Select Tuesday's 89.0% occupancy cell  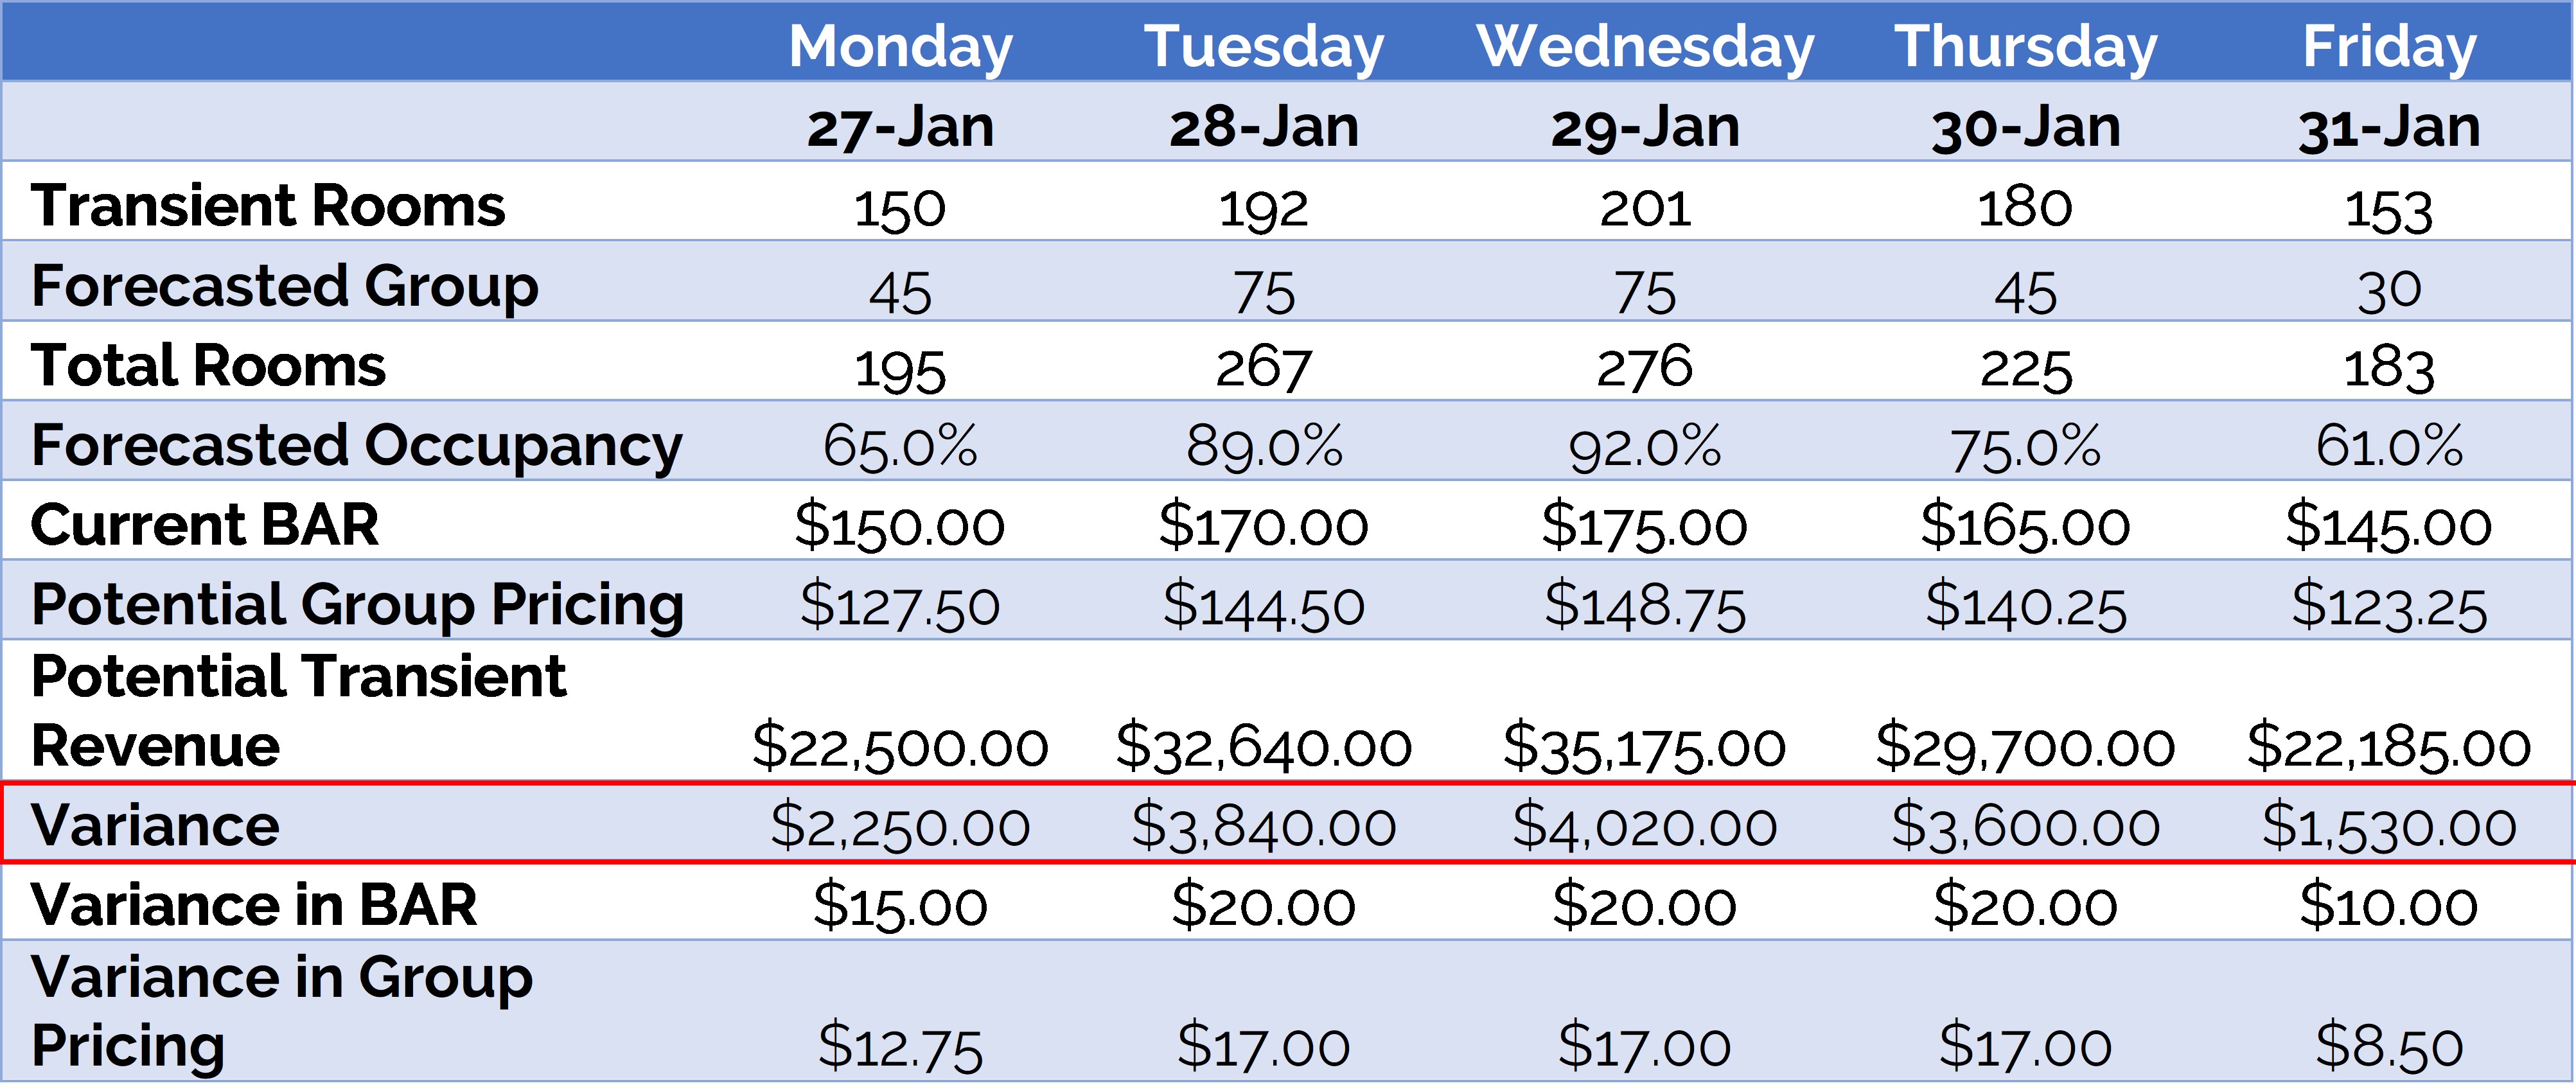pos(1263,446)
